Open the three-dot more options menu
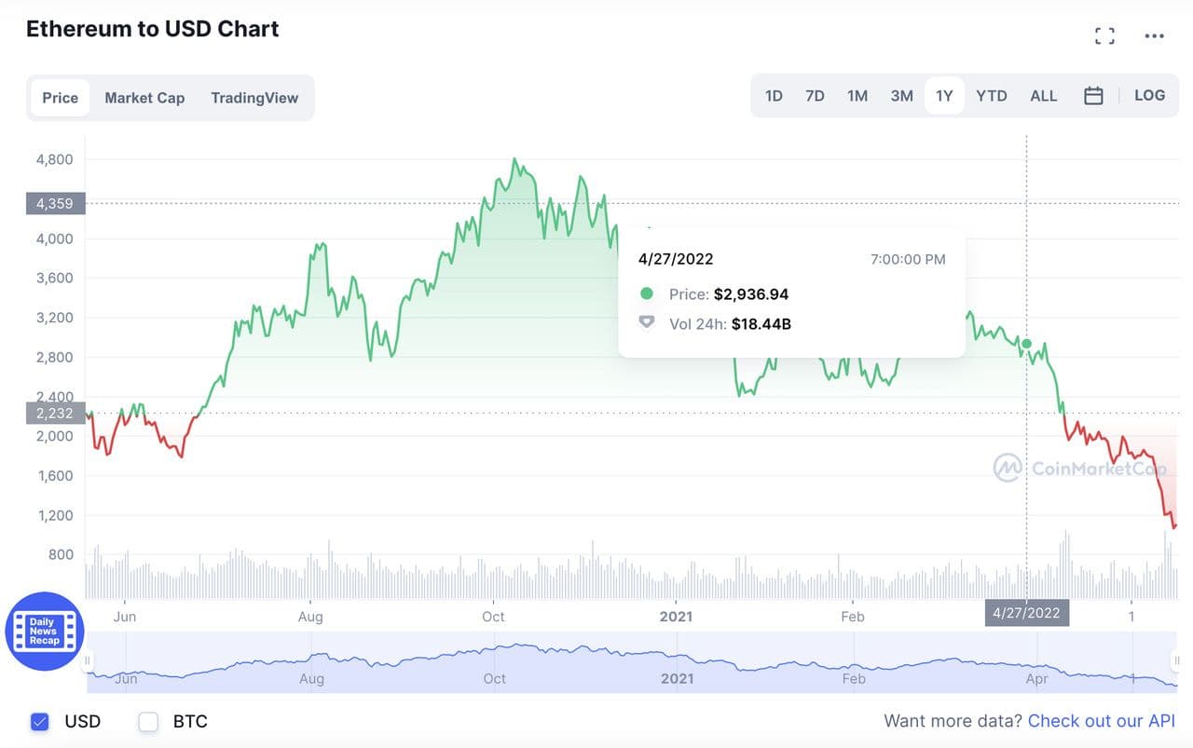This screenshot has width=1193, height=748. [1154, 36]
